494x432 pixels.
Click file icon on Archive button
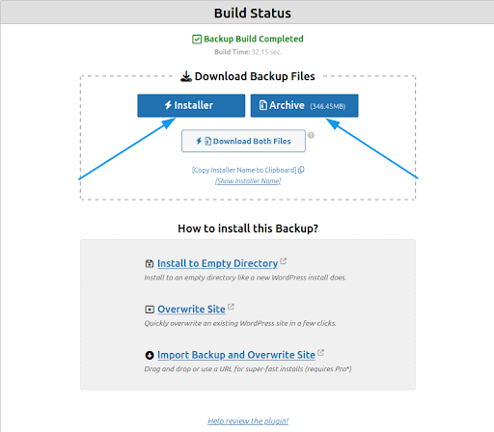[263, 105]
